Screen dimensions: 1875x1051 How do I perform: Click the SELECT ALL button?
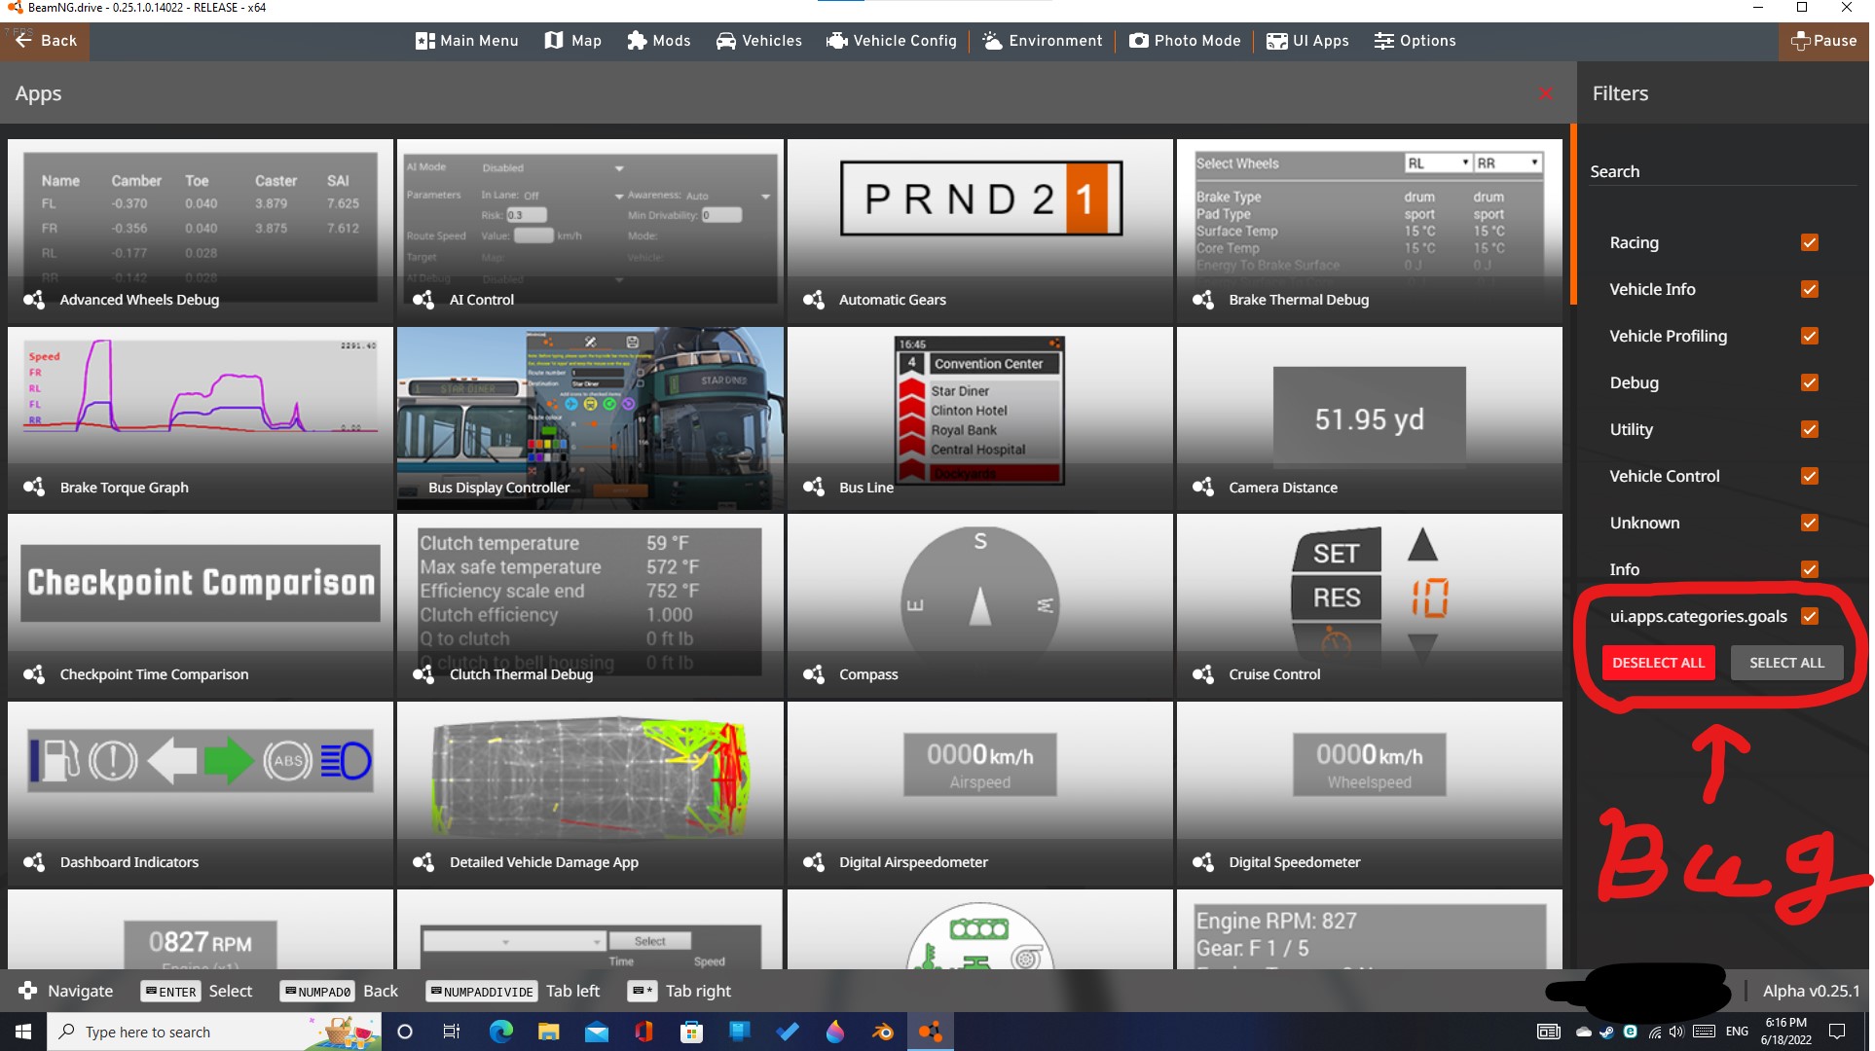(x=1786, y=663)
